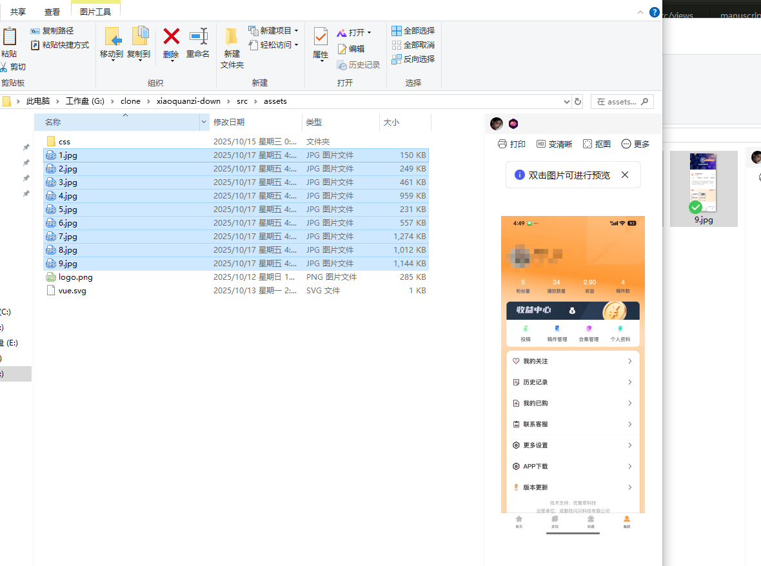Click the Cut scissors icon
Image resolution: width=761 pixels, height=566 pixels.
click(x=4, y=67)
